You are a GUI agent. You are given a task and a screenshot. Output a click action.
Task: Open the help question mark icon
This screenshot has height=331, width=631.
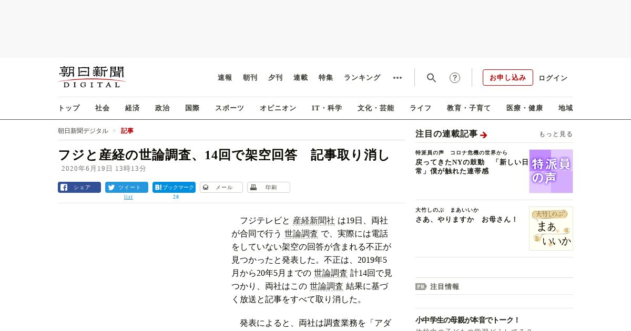pos(455,78)
